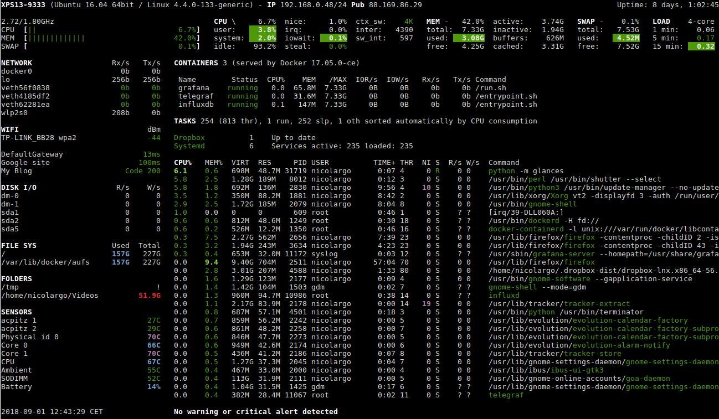Click the telegraf container status
This screenshot has height=419, width=719.
[243, 96]
